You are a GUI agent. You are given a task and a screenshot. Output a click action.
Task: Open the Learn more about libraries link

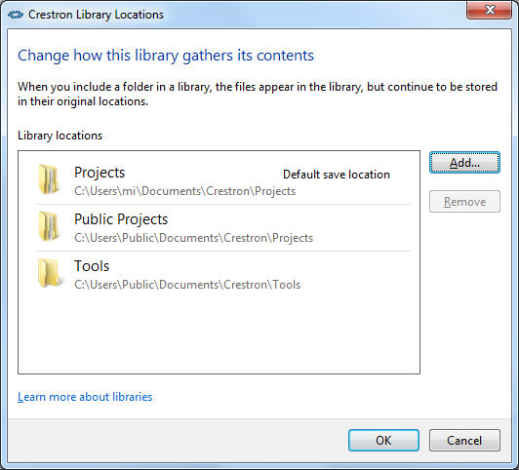point(85,397)
